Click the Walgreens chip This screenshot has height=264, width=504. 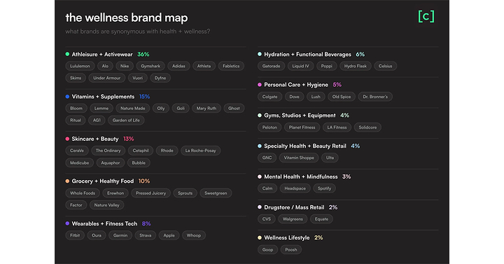tap(293, 219)
